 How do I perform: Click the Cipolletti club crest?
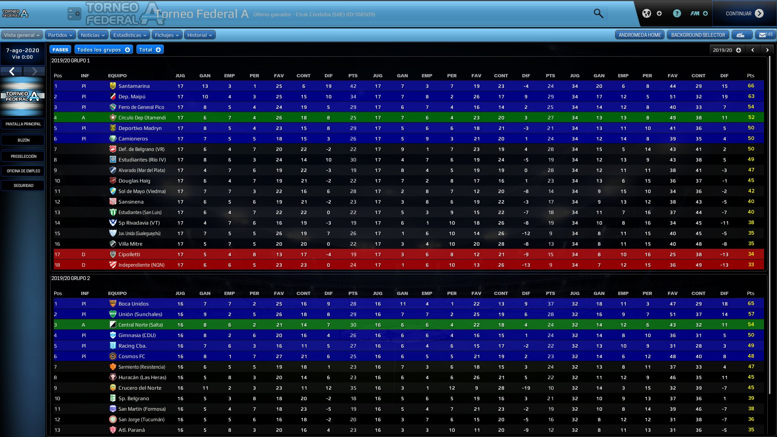[x=113, y=254]
